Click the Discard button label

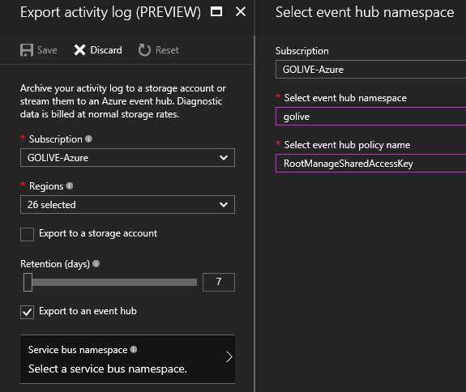[x=106, y=50]
